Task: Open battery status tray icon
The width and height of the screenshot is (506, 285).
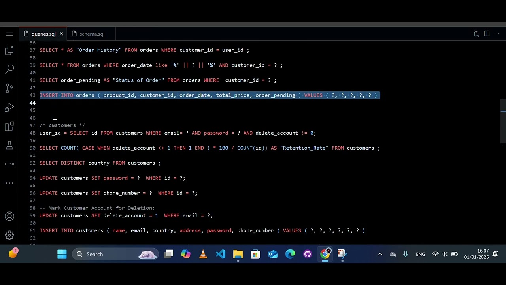Action: [455, 254]
